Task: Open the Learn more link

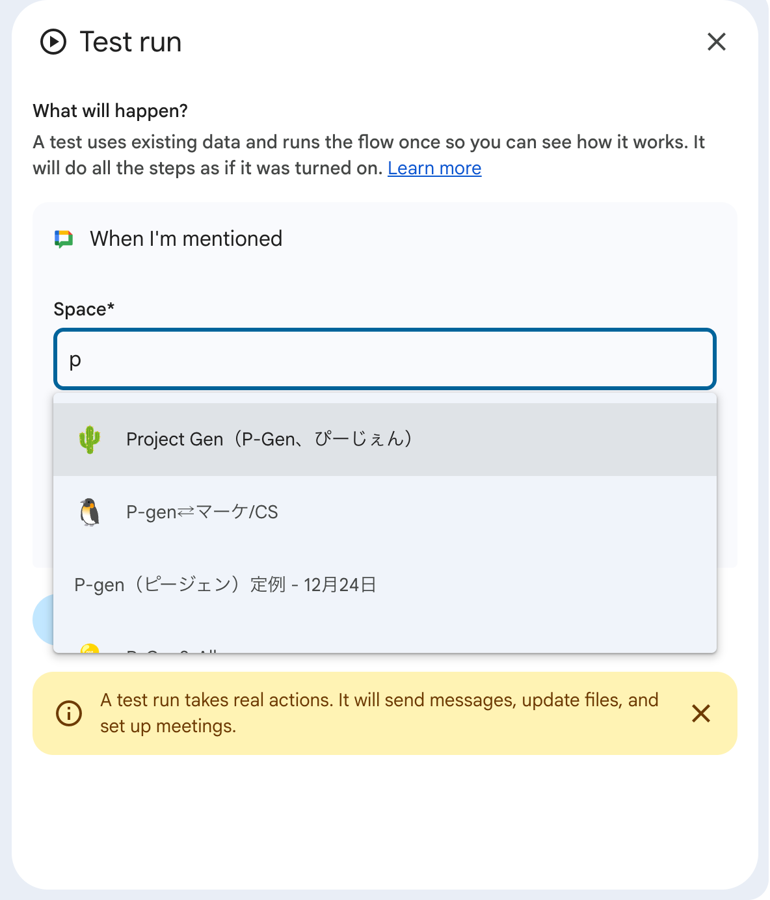Action: [434, 168]
